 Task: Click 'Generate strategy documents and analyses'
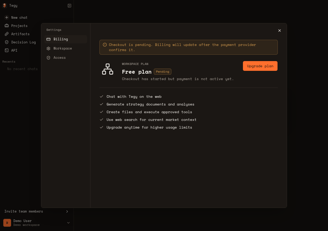click(150, 104)
